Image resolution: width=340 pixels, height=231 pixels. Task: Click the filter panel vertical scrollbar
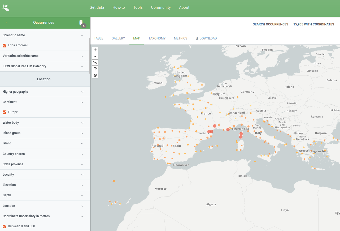click(x=90, y=54)
